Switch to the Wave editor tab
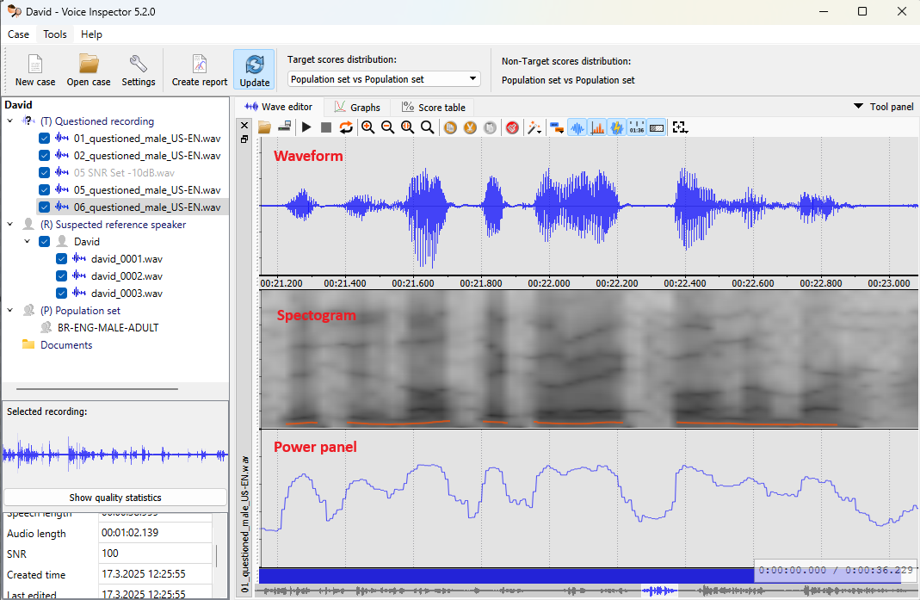 (x=279, y=107)
